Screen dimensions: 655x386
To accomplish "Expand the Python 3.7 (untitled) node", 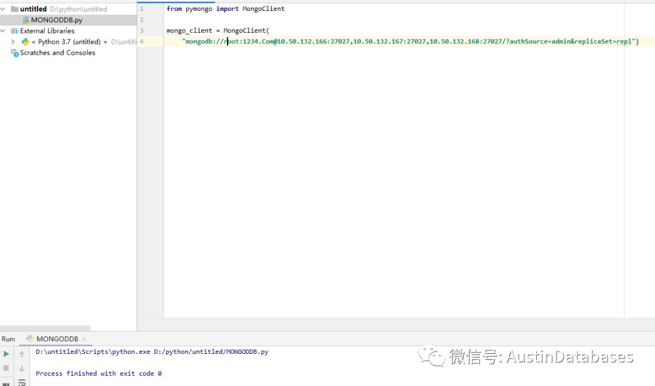I will click(x=13, y=42).
